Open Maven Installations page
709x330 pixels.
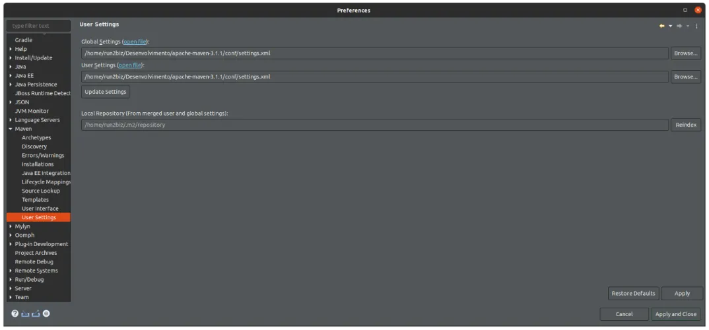click(x=38, y=164)
